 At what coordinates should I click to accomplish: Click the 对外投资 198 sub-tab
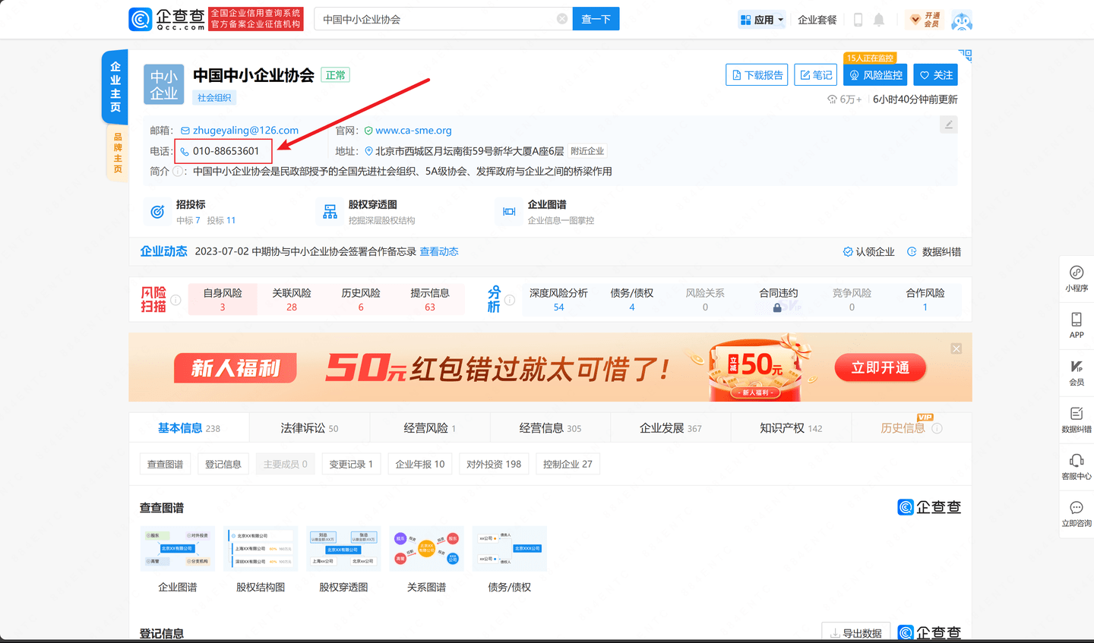click(494, 464)
